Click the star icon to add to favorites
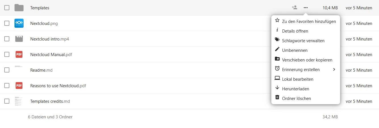379x128 pixels. point(277,21)
